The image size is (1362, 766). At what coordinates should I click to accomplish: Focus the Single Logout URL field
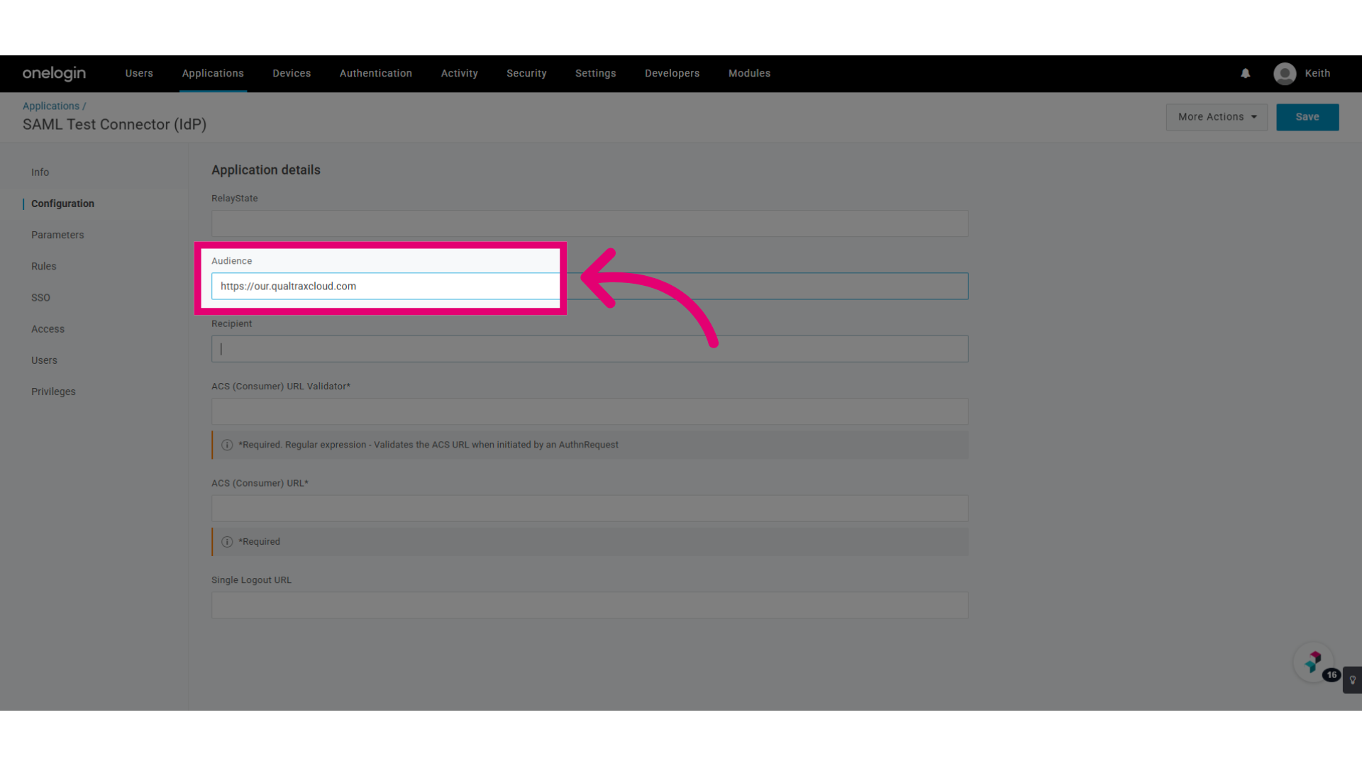pos(589,605)
